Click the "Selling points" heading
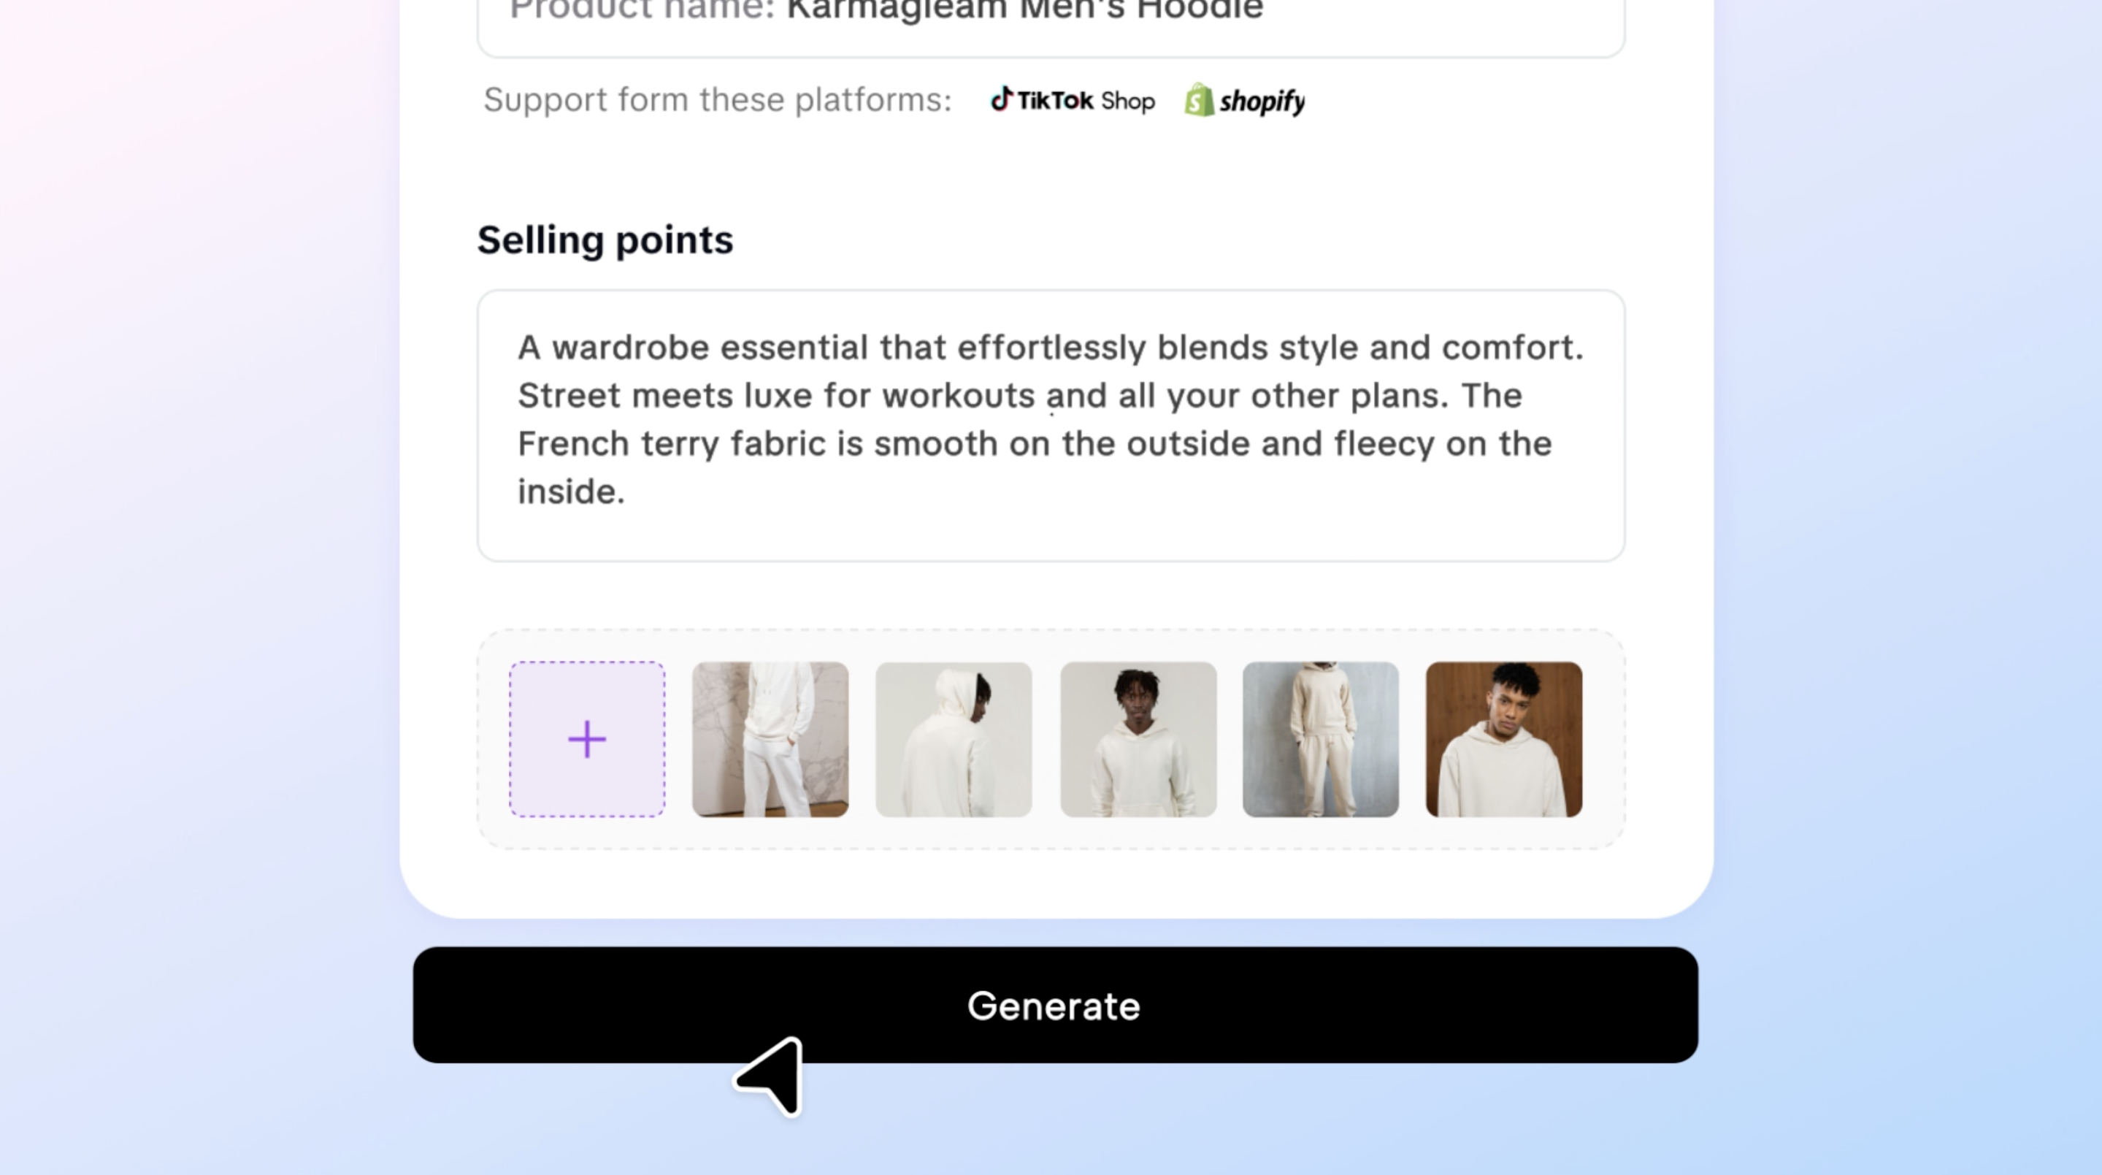This screenshot has width=2102, height=1175. 605,240
